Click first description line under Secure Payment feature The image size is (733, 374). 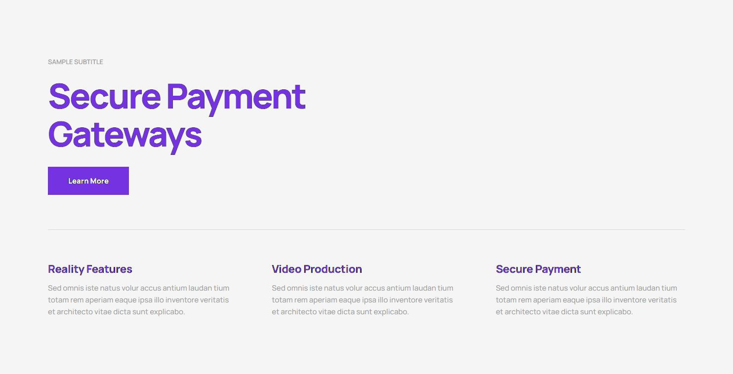click(x=586, y=288)
